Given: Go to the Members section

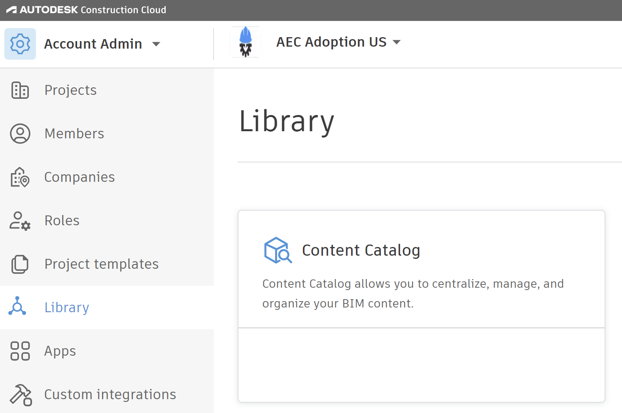Looking at the screenshot, I should [x=74, y=134].
